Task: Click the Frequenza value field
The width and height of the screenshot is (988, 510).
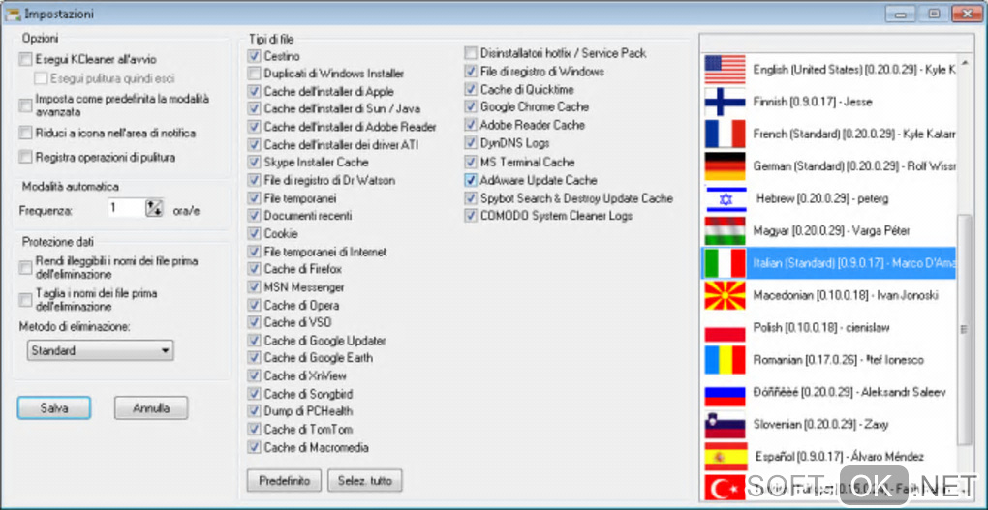Action: (127, 208)
